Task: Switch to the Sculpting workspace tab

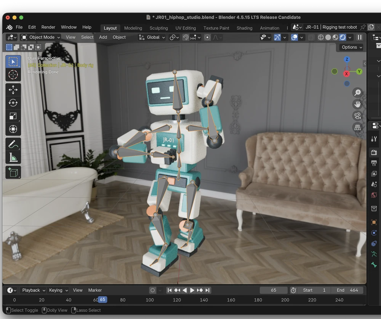Action: [x=158, y=28]
